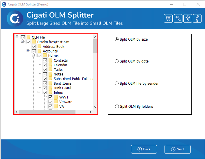
Task: Collapse the OLM File root node
Action: 17,37
